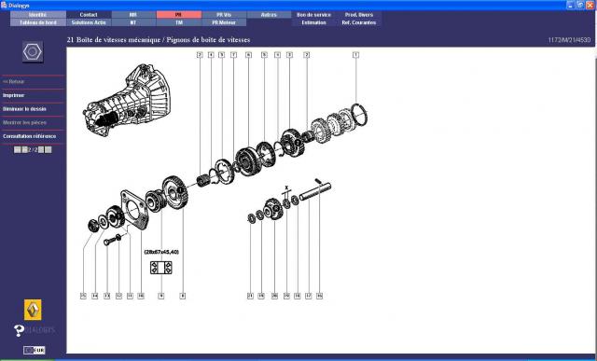Open the PR Moteur tab
Viewport: 597px width, 361px height.
(x=224, y=22)
